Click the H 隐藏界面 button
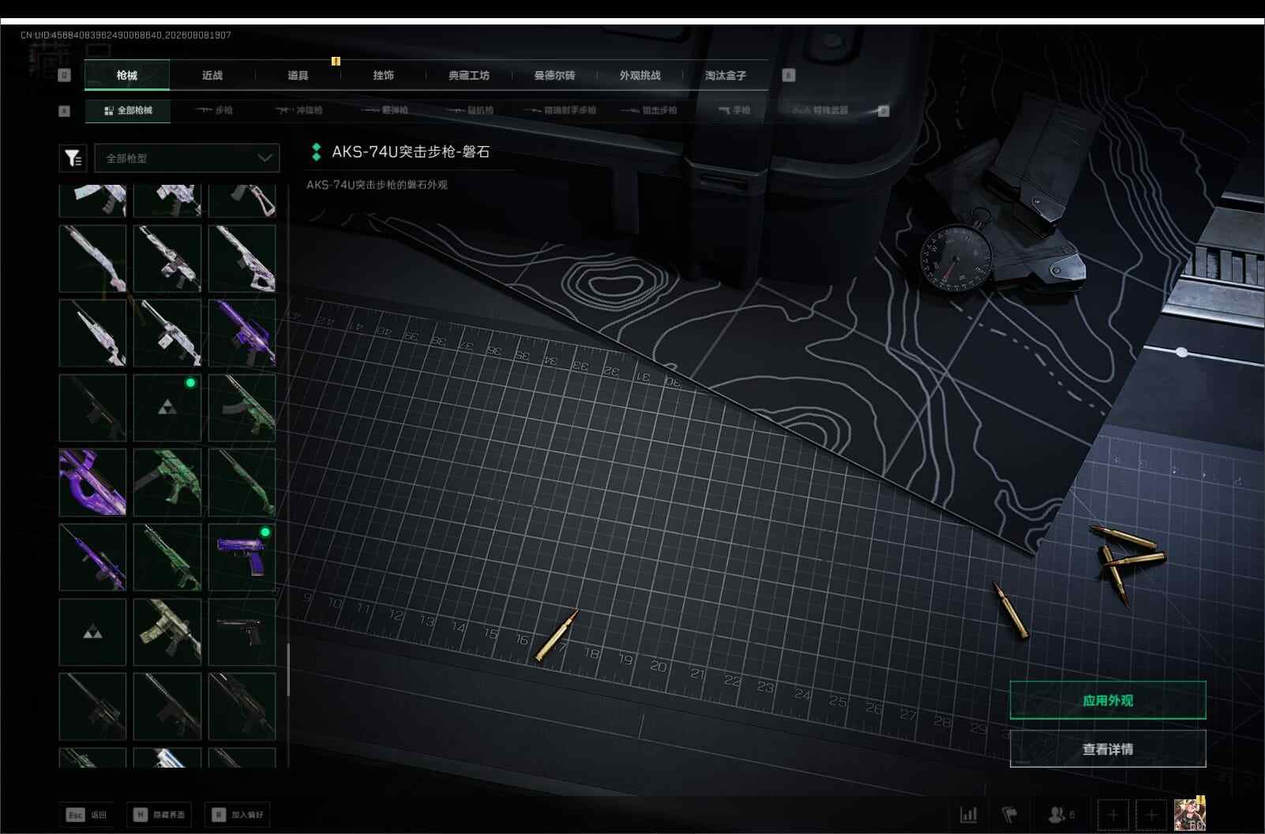This screenshot has width=1265, height=834. [159, 814]
